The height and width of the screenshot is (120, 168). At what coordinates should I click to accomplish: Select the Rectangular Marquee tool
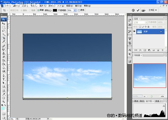point(4,27)
